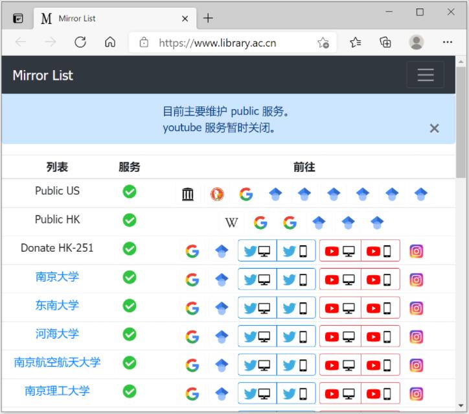Viewport: 469px width, 414px height.
Task: Open the 南京航空航天大学 link
Action: point(57,362)
